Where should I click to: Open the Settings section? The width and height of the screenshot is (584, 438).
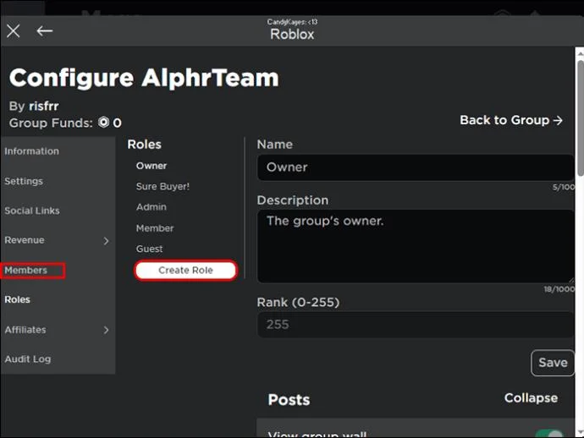tap(24, 181)
